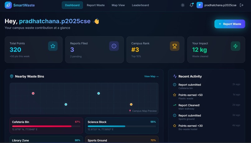Click the user avatar with letter P
Screen dimensions: 251x143
[x=200, y=5]
